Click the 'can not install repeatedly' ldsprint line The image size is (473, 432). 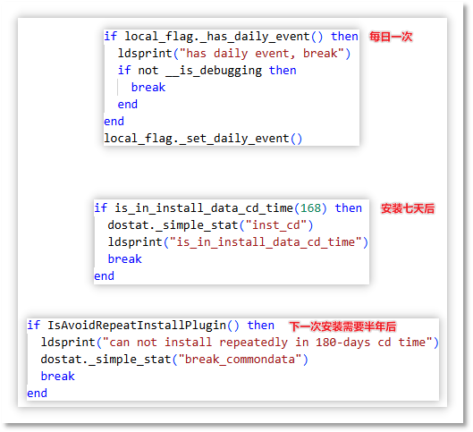click(240, 342)
